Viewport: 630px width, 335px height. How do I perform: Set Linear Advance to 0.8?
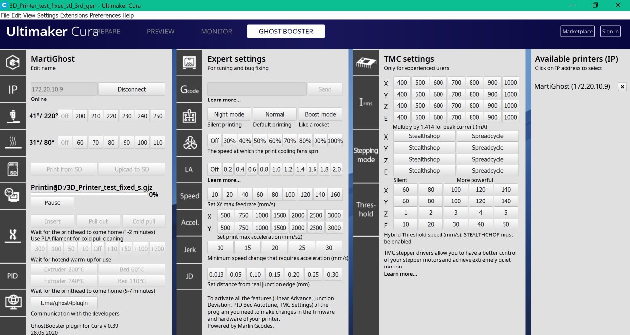(x=264, y=169)
